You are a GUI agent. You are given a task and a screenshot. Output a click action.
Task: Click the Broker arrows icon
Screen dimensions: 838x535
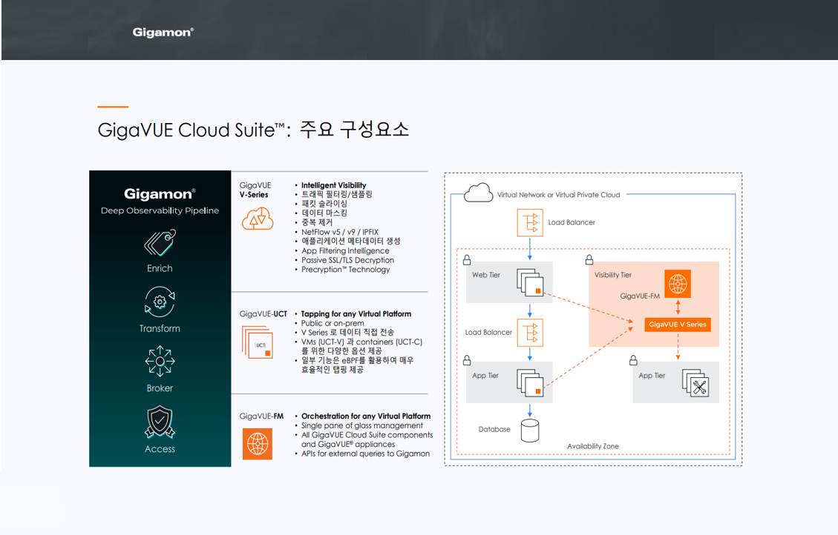click(160, 361)
